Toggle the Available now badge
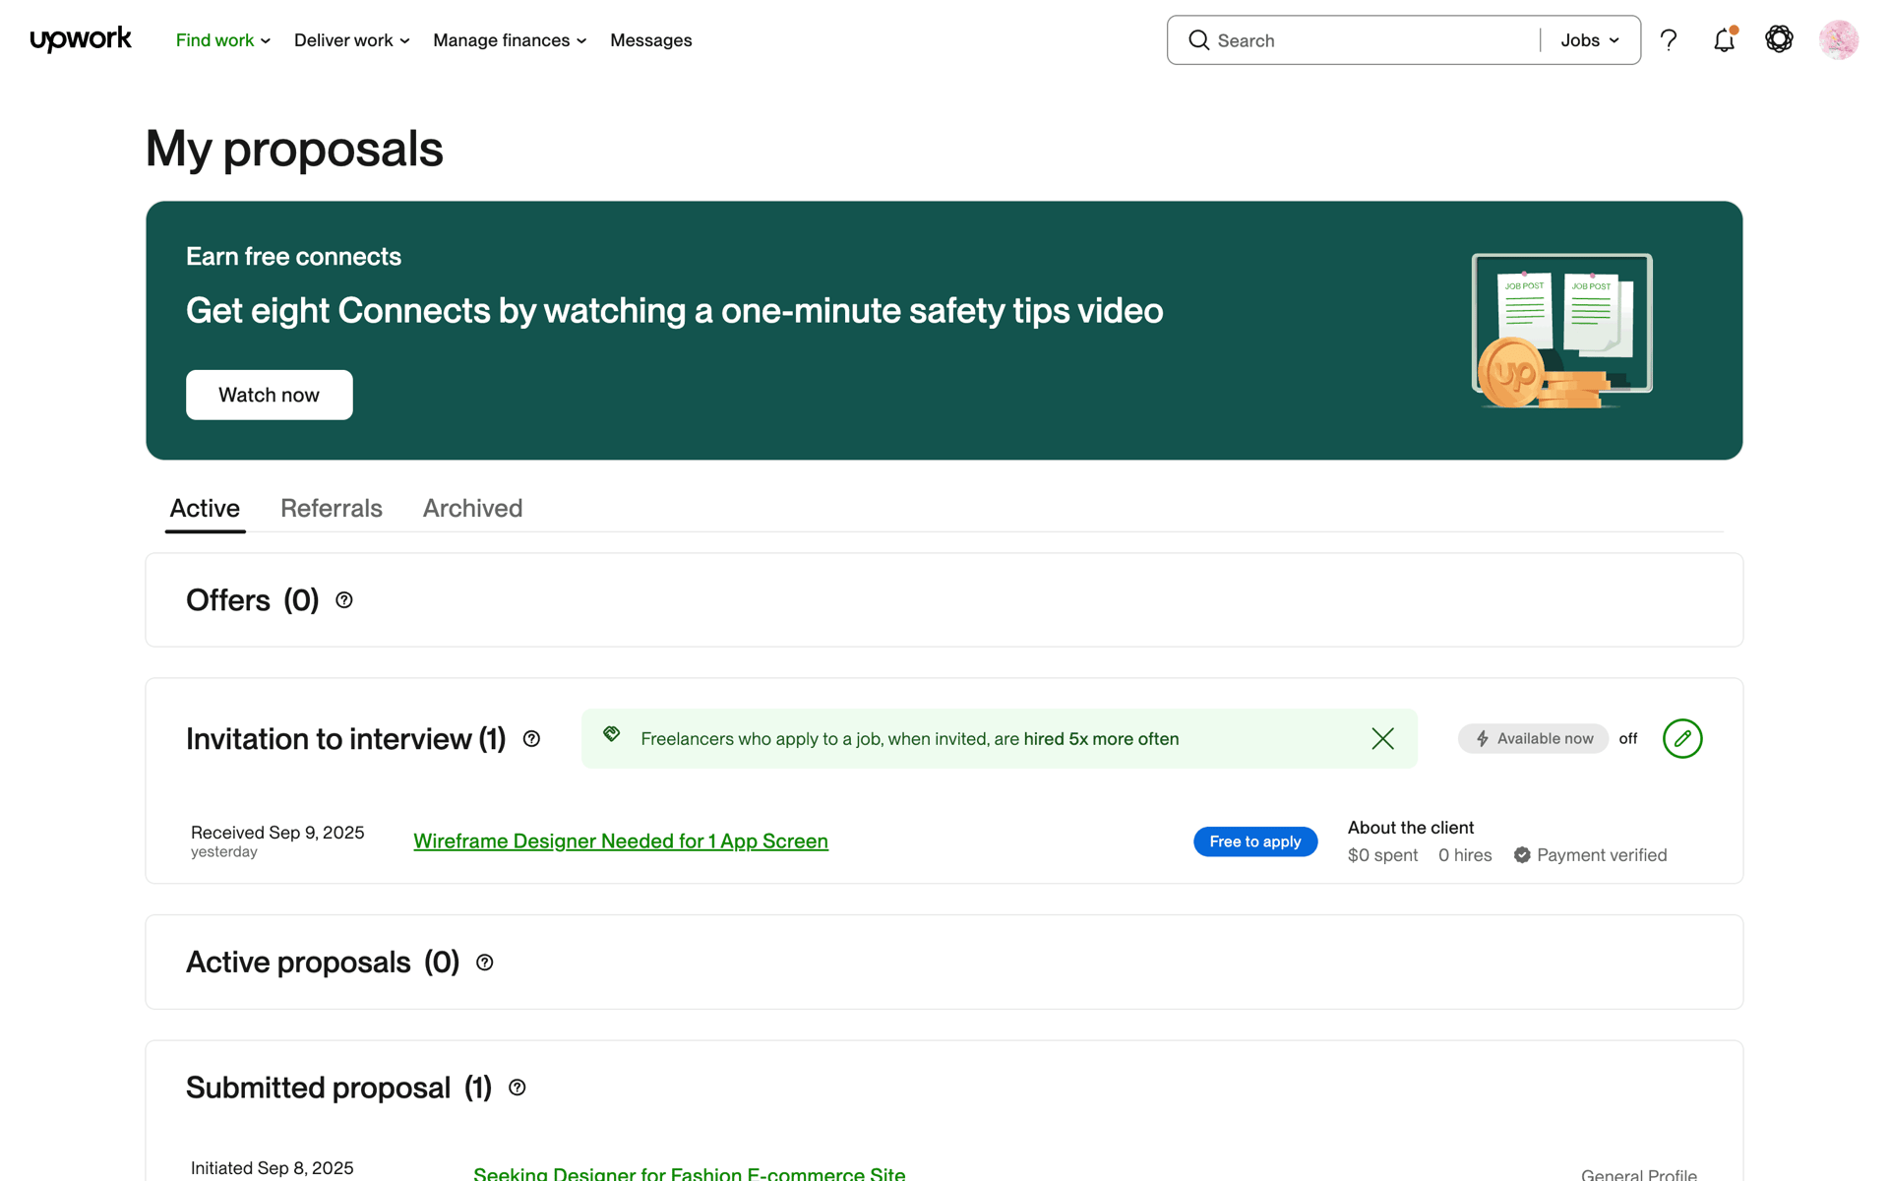The height and width of the screenshot is (1181, 1889). point(1533,739)
